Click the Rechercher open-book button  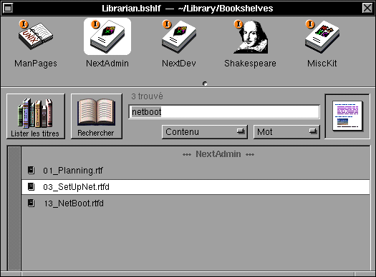pyautogui.click(x=97, y=116)
